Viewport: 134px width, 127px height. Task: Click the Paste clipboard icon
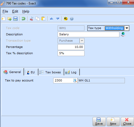click(x=43, y=19)
